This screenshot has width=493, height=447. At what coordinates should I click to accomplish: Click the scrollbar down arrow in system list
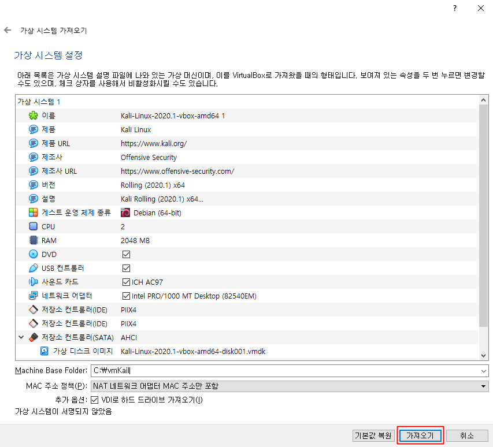pyautogui.click(x=483, y=356)
